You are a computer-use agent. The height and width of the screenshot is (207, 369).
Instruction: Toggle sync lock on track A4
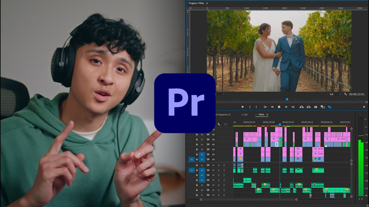point(208,180)
